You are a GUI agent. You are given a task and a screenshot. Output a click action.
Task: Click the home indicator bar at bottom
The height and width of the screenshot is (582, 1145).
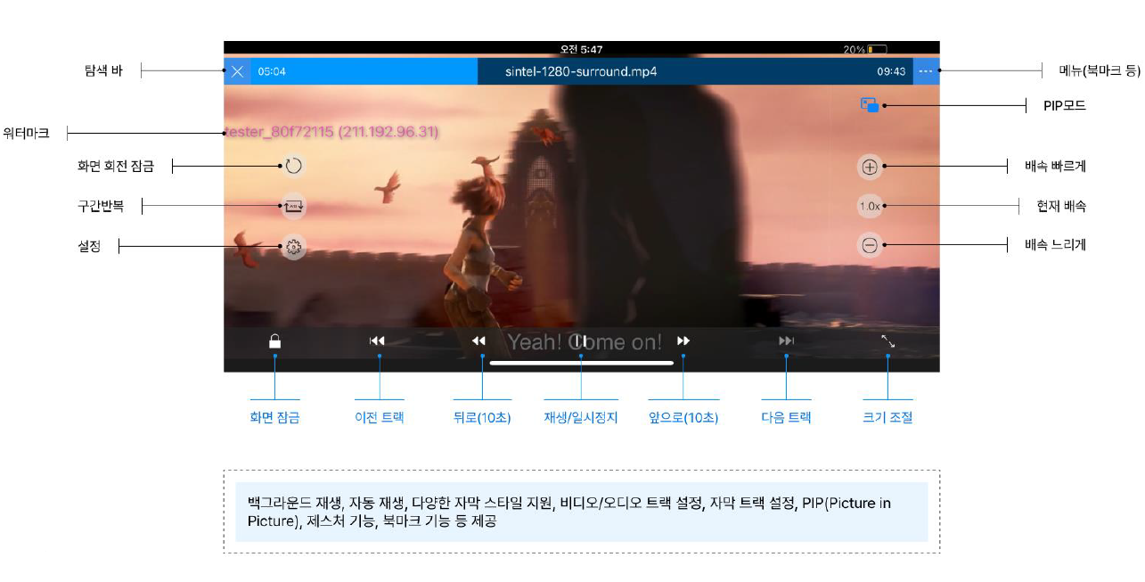pyautogui.click(x=581, y=363)
